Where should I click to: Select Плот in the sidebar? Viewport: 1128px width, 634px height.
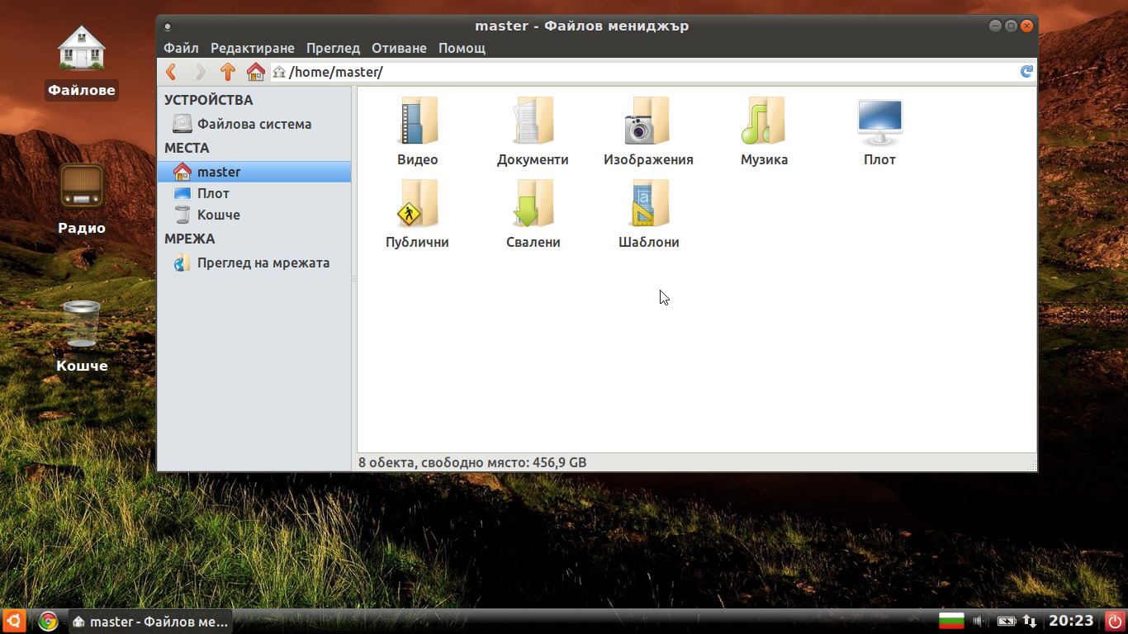coord(254,193)
